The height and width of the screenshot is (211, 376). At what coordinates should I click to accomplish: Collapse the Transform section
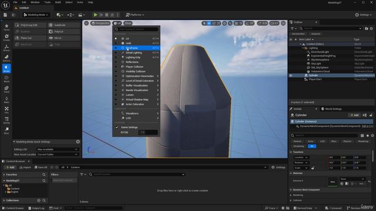point(291,152)
